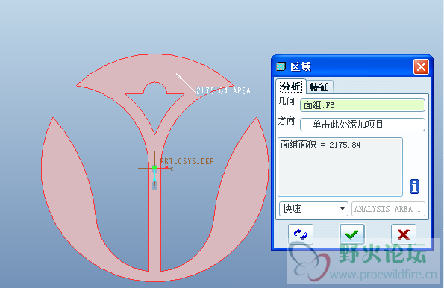Click the 2175.84 AREA annotation label
The height and width of the screenshot is (288, 444).
(x=223, y=90)
